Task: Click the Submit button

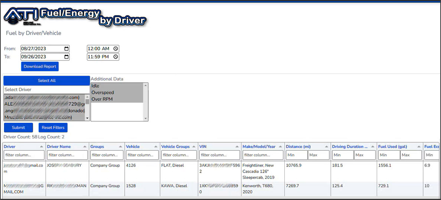Action: coord(19,128)
